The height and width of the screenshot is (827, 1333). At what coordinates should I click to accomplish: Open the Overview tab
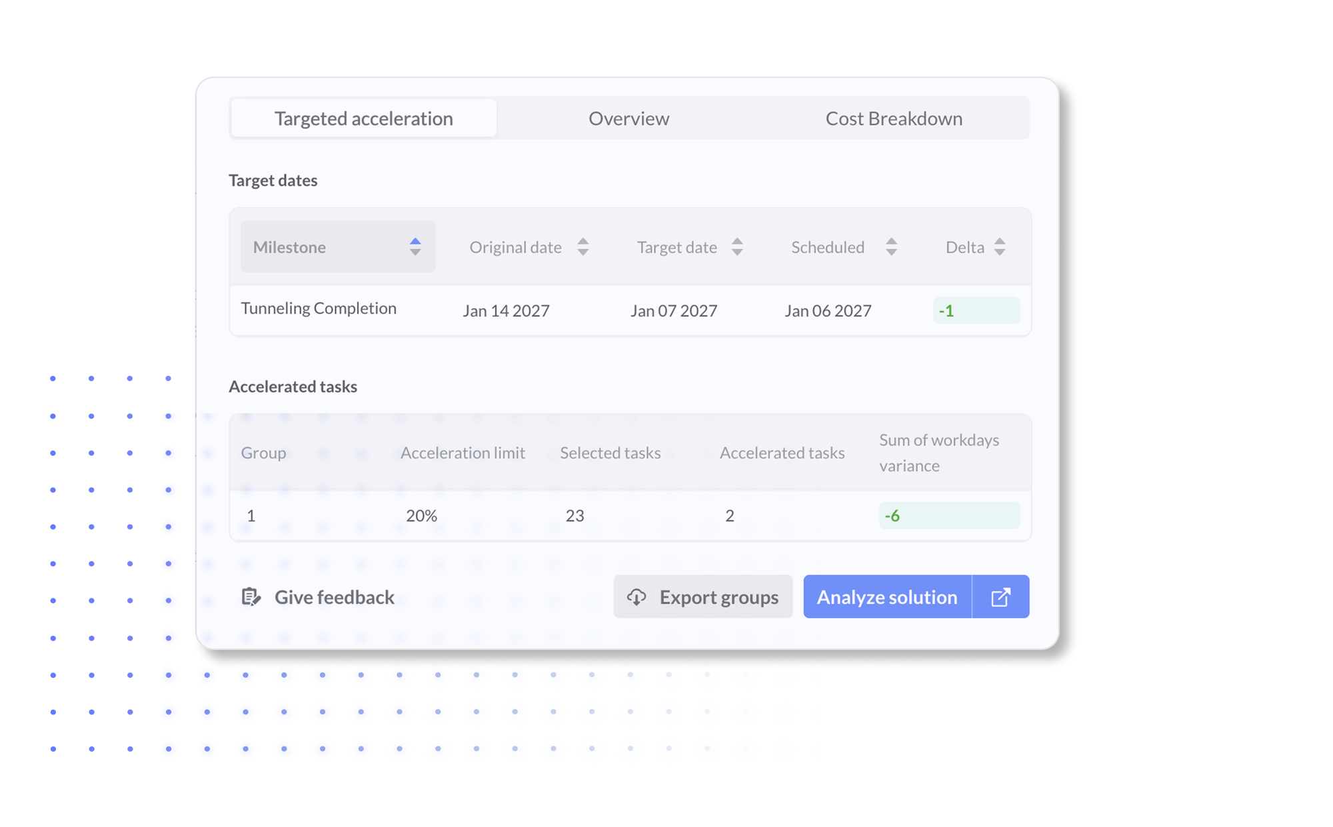click(629, 118)
